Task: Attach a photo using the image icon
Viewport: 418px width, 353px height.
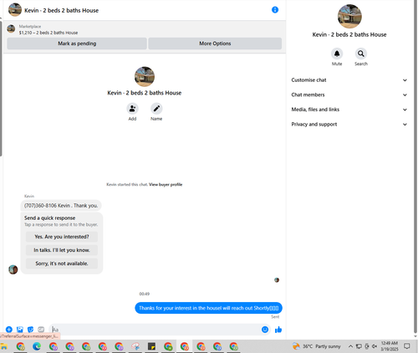Action: [20, 330]
